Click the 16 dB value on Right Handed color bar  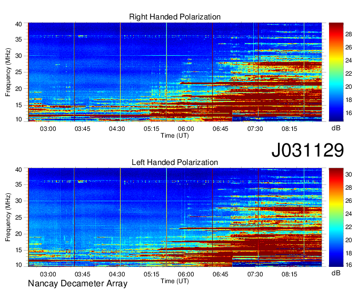(x=349, y=113)
